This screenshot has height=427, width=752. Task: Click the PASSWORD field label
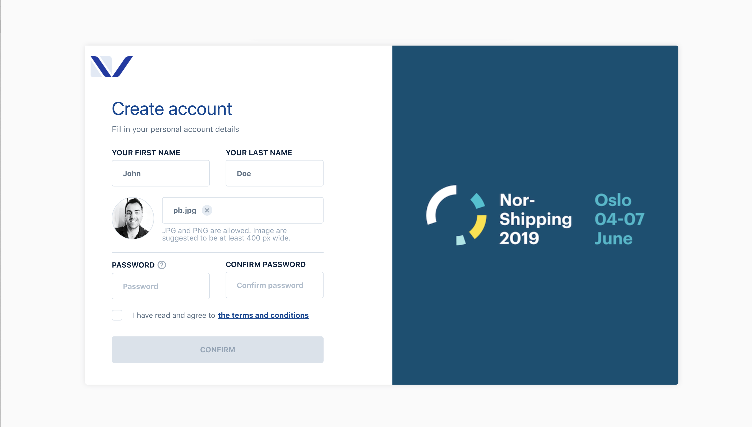click(x=133, y=265)
